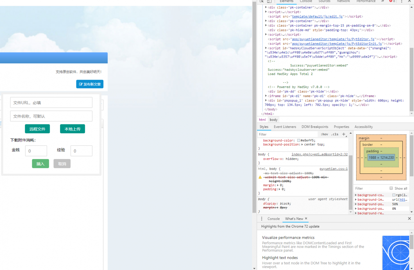Expand computed background-po… 0% property
Screen dimensions: 414x270
356,208
